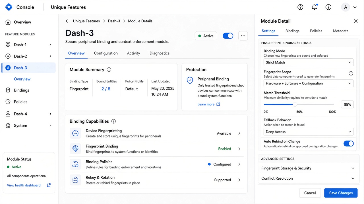Click the Device Fingerprinting icon
Viewport: 364px width, 204px height.
[75, 133]
